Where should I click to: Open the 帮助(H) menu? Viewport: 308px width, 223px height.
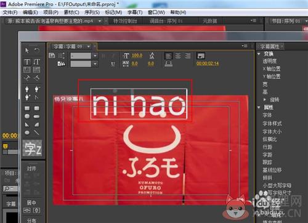tap(178, 12)
